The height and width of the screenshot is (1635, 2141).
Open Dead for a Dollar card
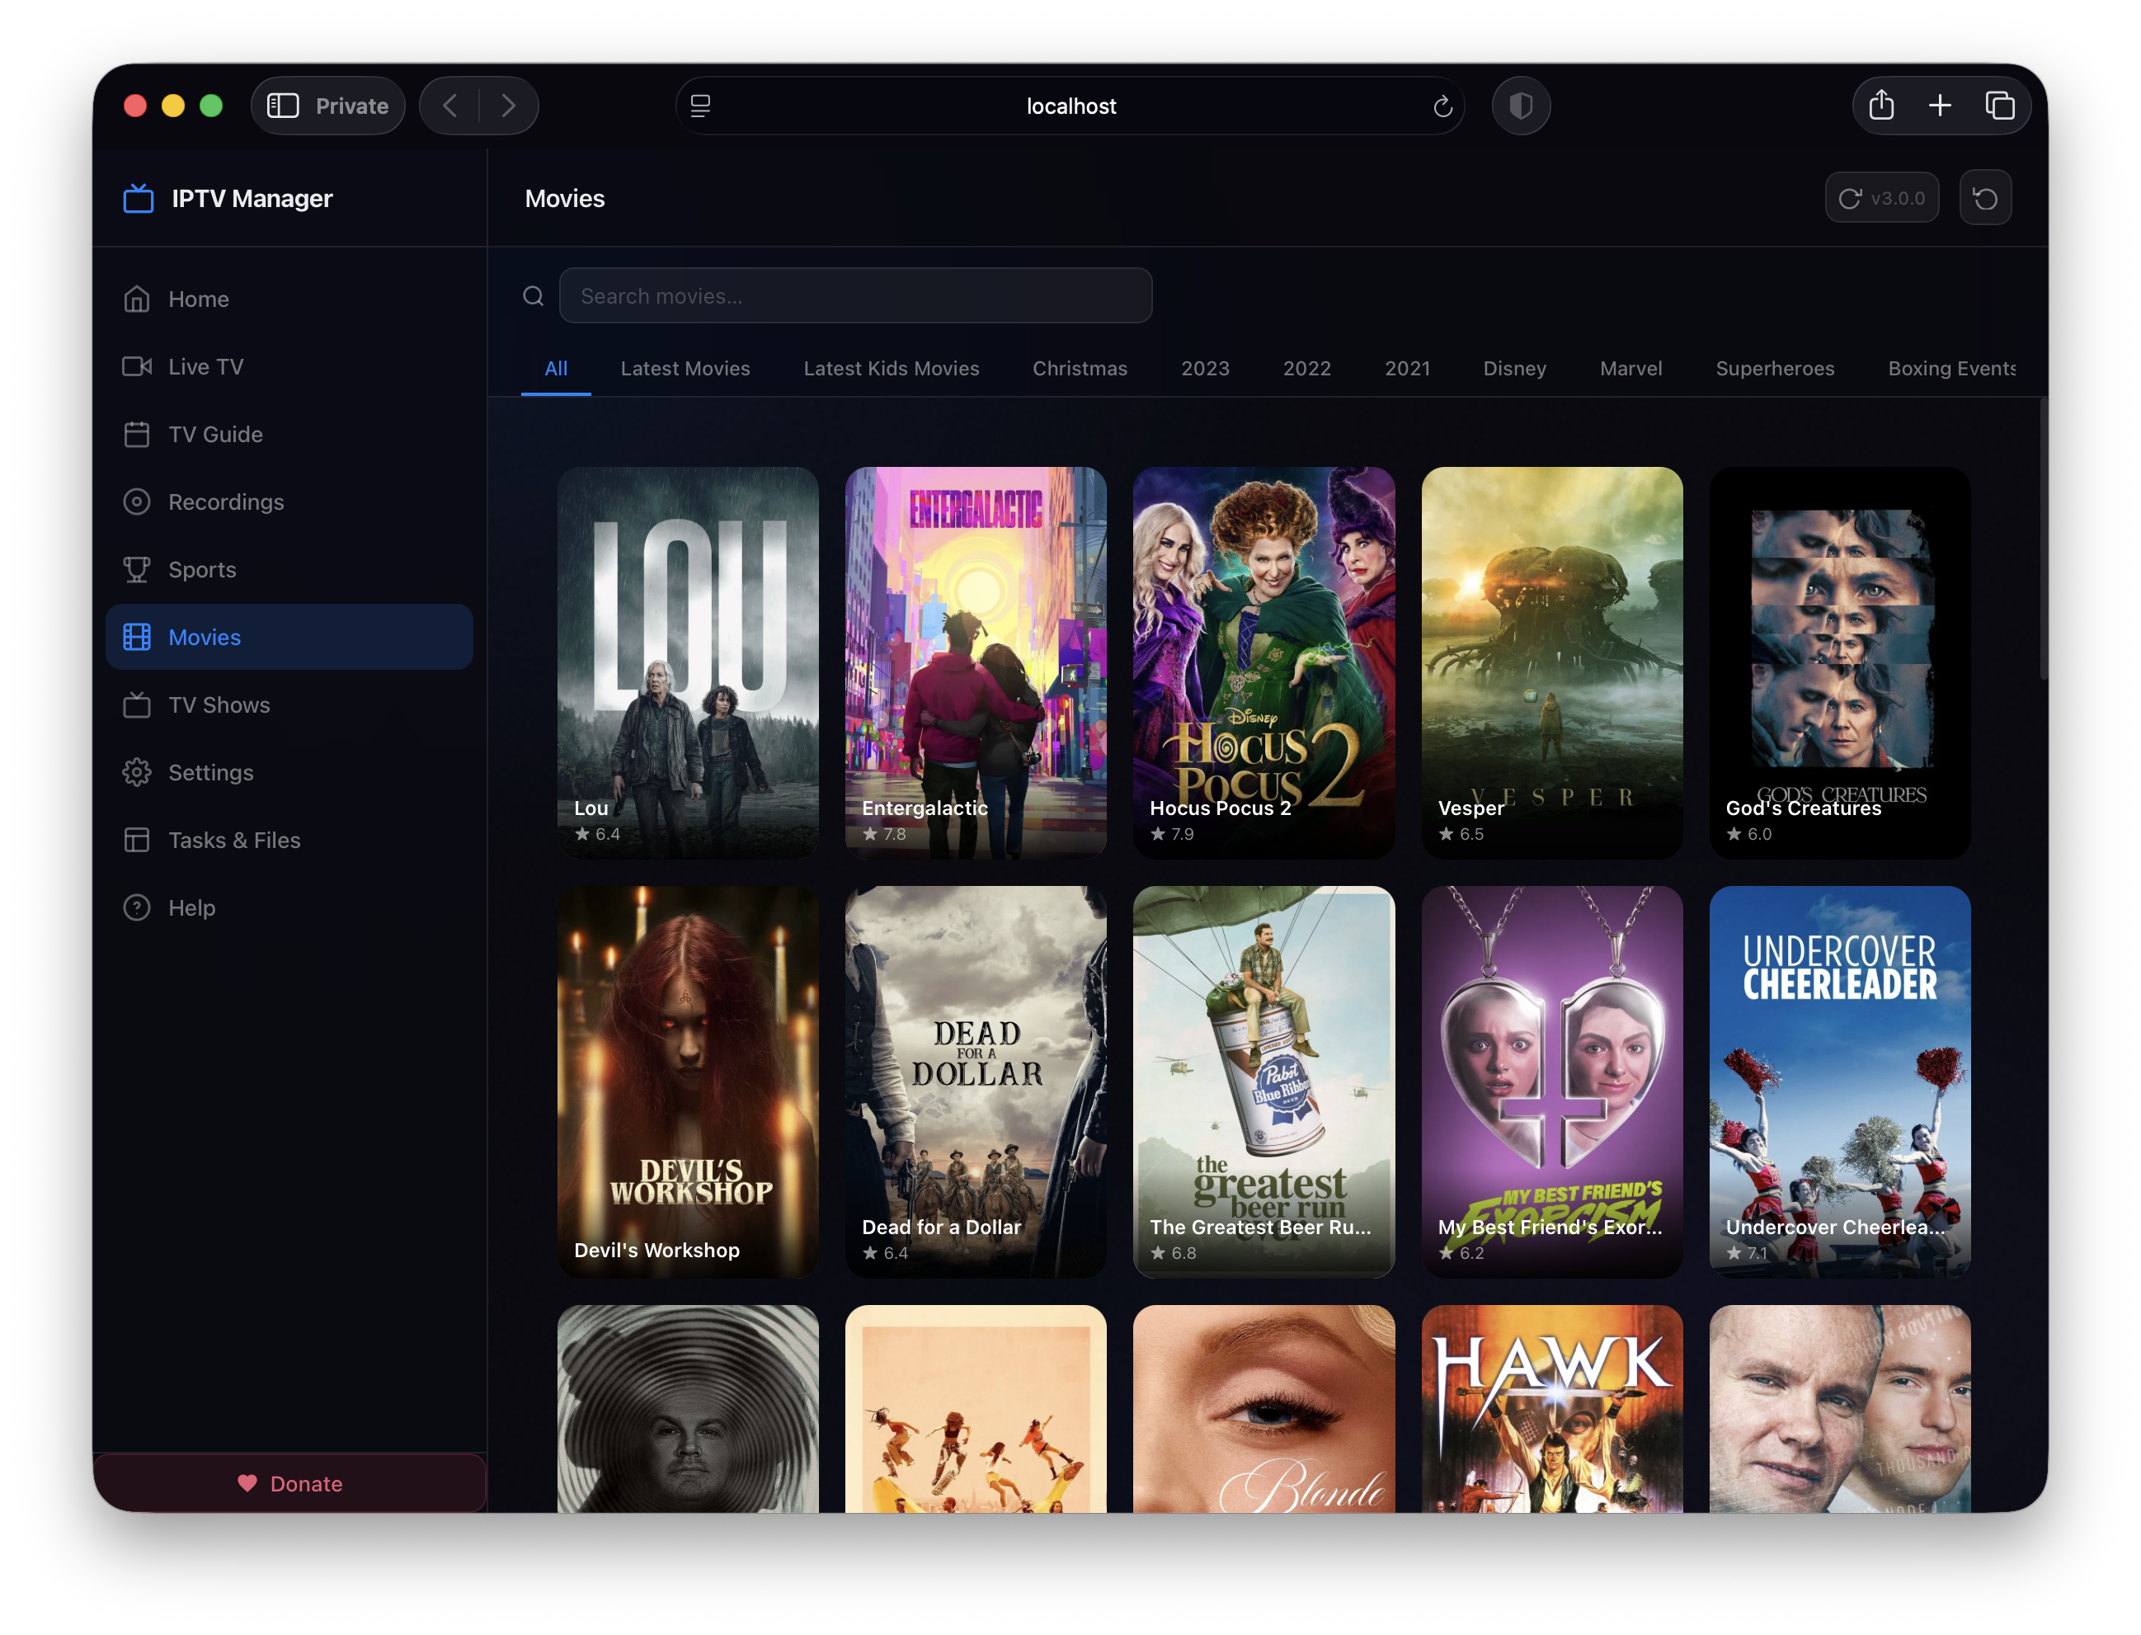[x=976, y=1081]
